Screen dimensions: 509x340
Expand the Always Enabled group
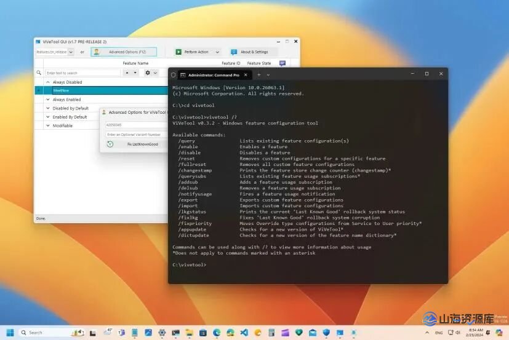[x=48, y=99]
